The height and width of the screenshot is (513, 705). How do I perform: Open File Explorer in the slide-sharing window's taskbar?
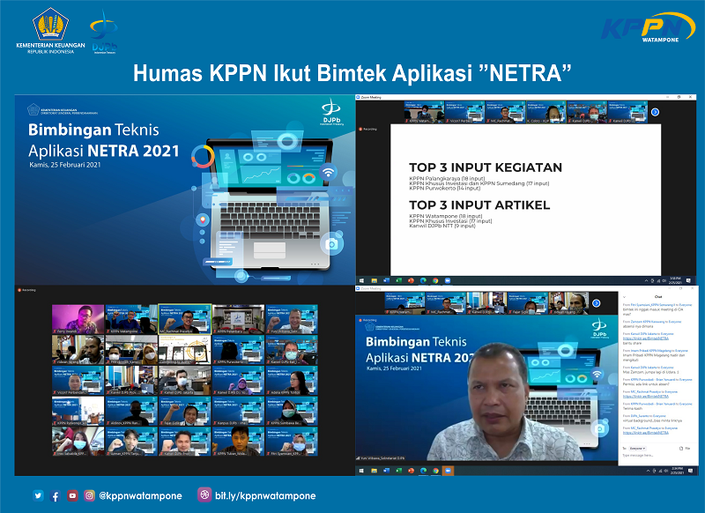374,280
